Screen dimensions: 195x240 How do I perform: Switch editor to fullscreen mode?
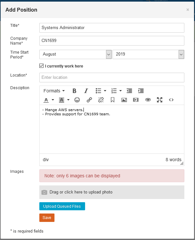point(160,100)
